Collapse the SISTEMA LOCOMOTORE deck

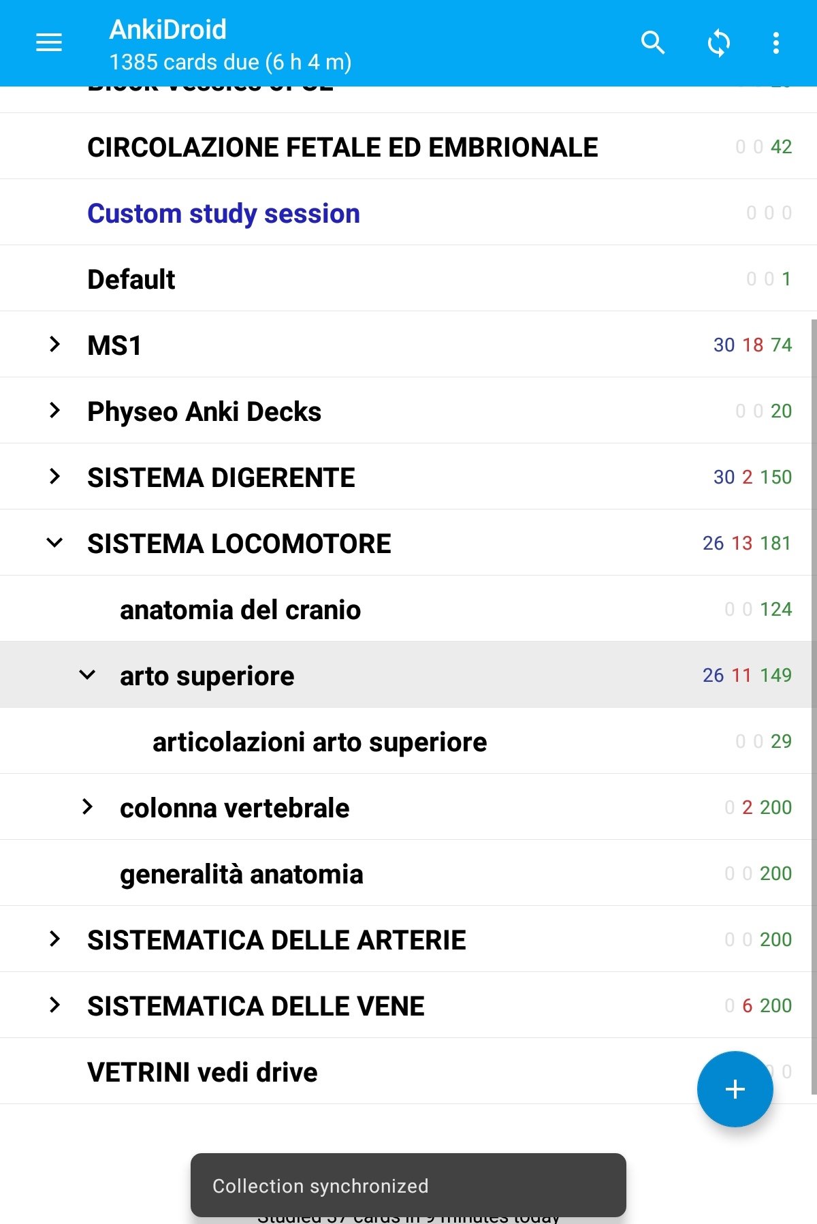[x=54, y=543]
